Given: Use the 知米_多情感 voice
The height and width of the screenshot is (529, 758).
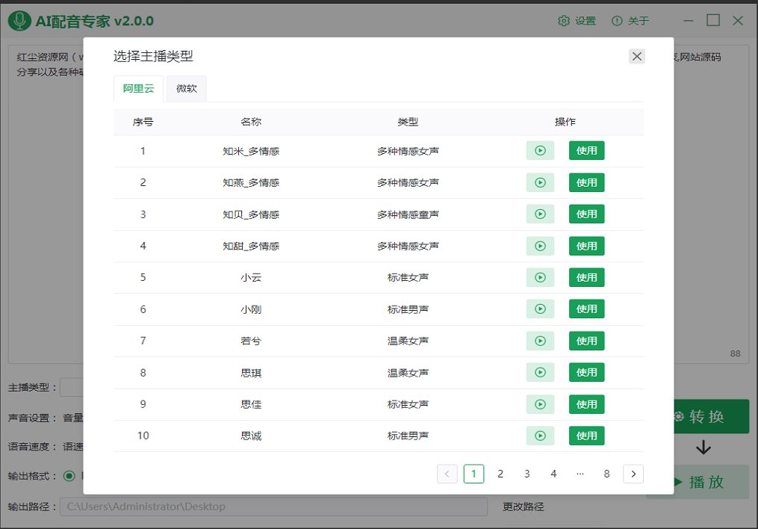Looking at the screenshot, I should click(x=586, y=151).
